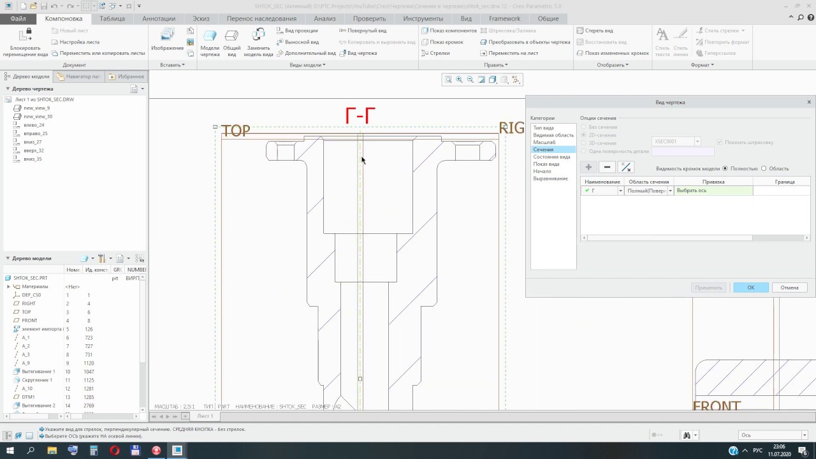The height and width of the screenshot is (459, 816).
Task: Expand the 'Формат' ribbon group
Action: [702, 65]
